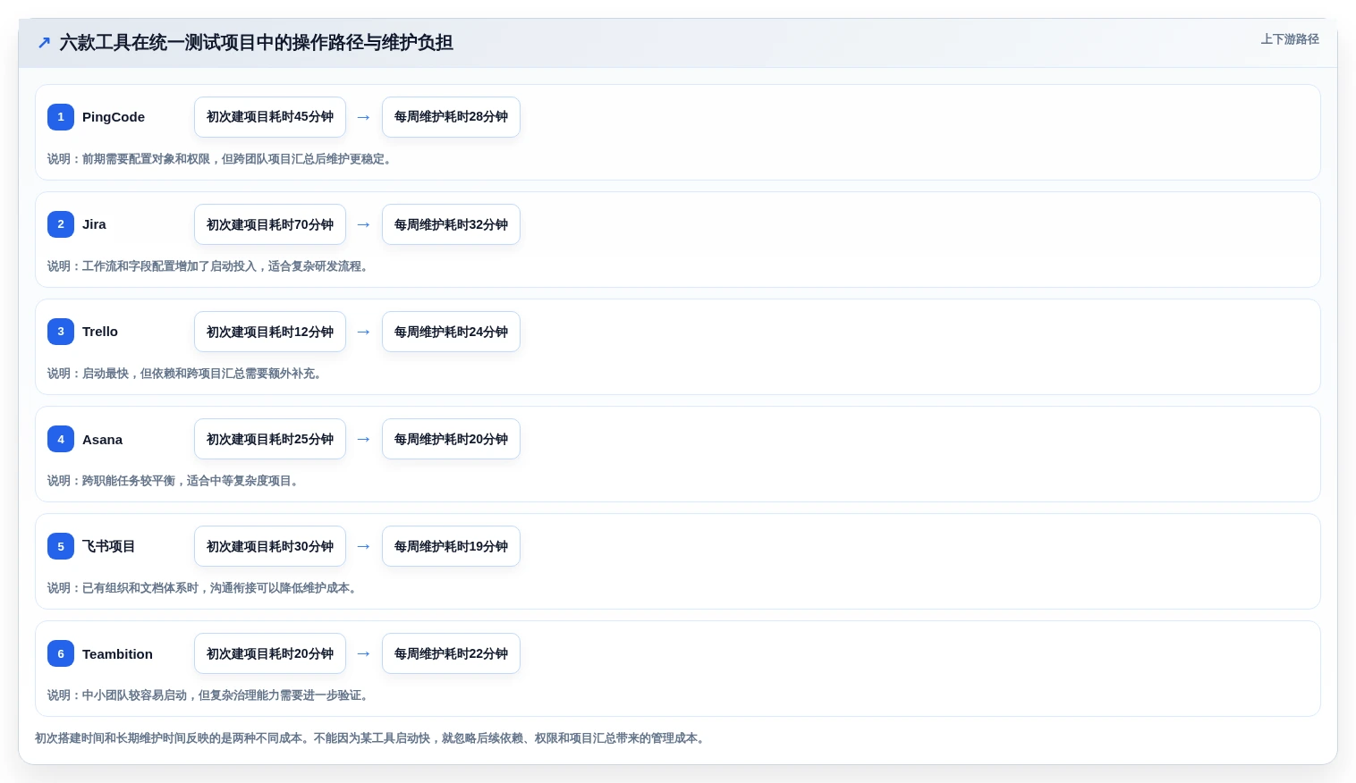The width and height of the screenshot is (1356, 783).
Task: Click the PingCode tool name
Action: coord(114,117)
